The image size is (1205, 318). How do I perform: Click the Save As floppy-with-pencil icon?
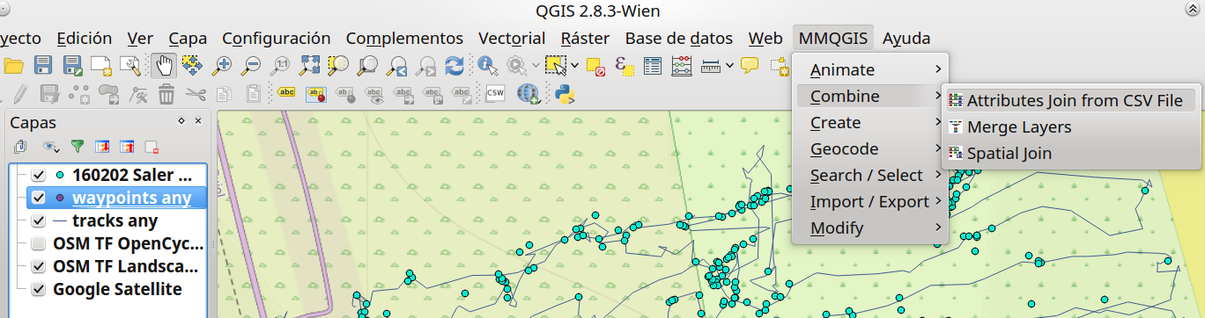click(x=72, y=65)
